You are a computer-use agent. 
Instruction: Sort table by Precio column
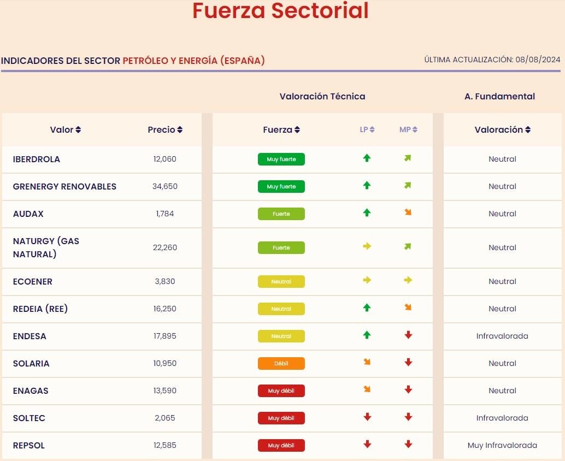pyautogui.click(x=165, y=130)
